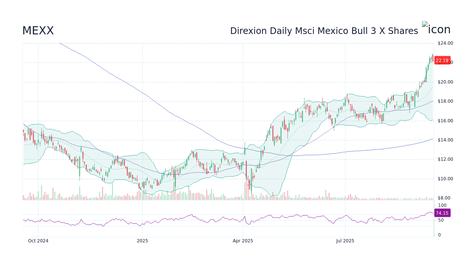Click the $12.00 price axis label
Screen dimensions: 473x266
[445, 159]
